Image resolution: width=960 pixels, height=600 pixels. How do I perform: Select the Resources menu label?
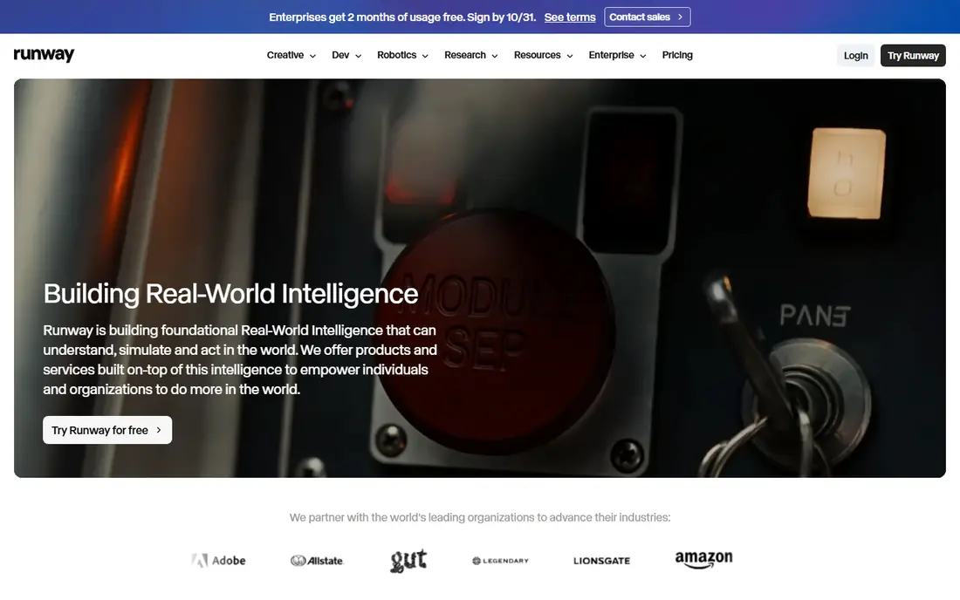click(538, 55)
